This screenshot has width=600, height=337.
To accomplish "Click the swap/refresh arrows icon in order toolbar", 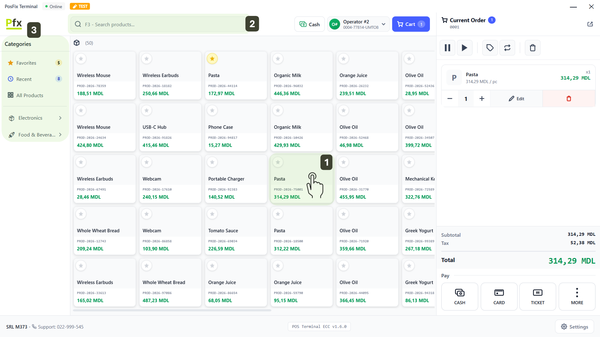I will click(507, 48).
